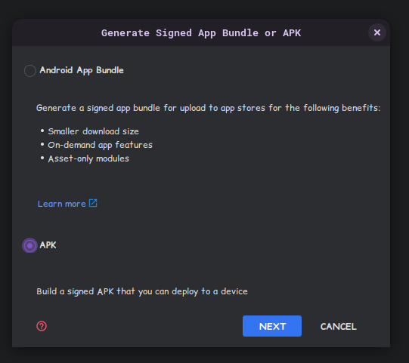Click the On-demand app features bullet text

tap(100, 145)
